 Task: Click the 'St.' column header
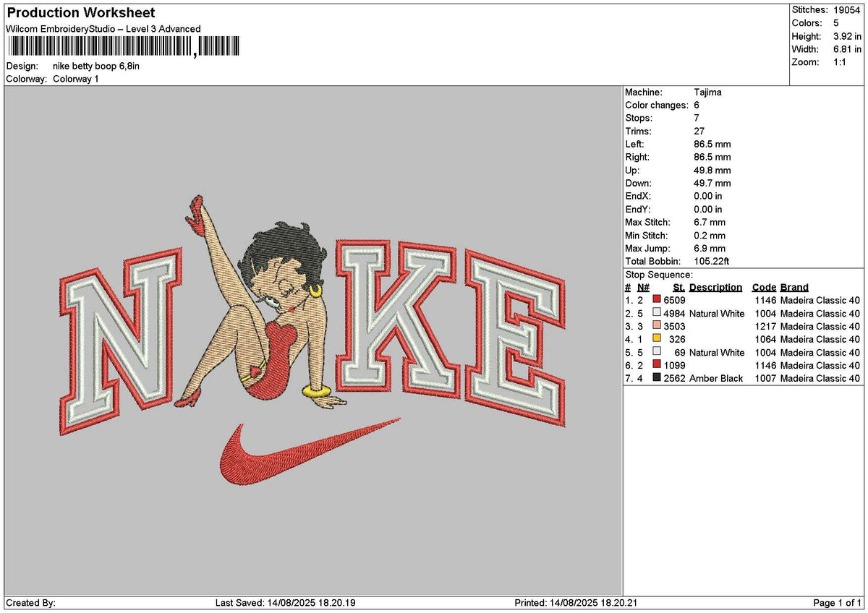pyautogui.click(x=678, y=287)
